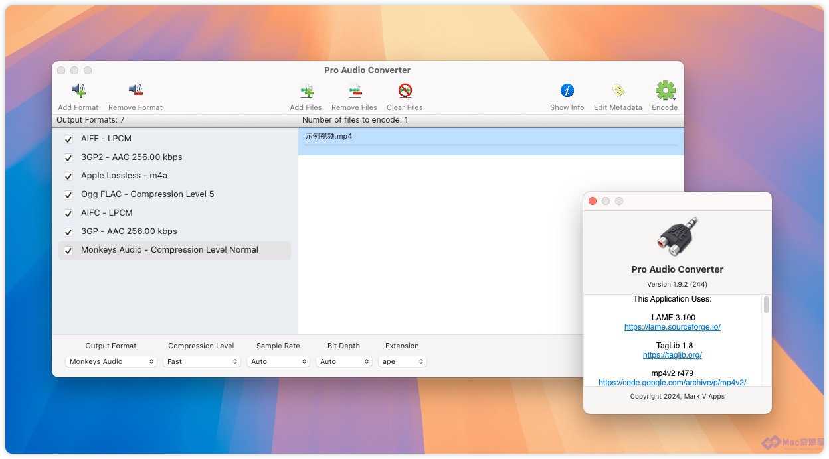Open the Output Format Monkeys Audio dropdown
The image size is (829, 459).
(111, 361)
